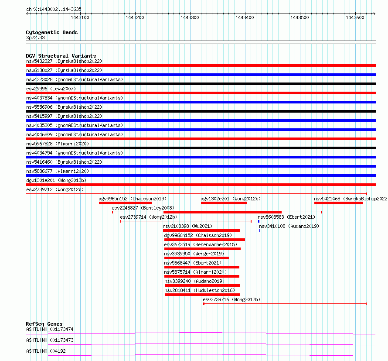Click the small blue mark under nsv5608583
The image size is (388, 361).
(x=259, y=221)
